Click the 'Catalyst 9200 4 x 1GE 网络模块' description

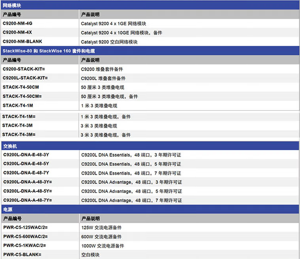click(114, 24)
